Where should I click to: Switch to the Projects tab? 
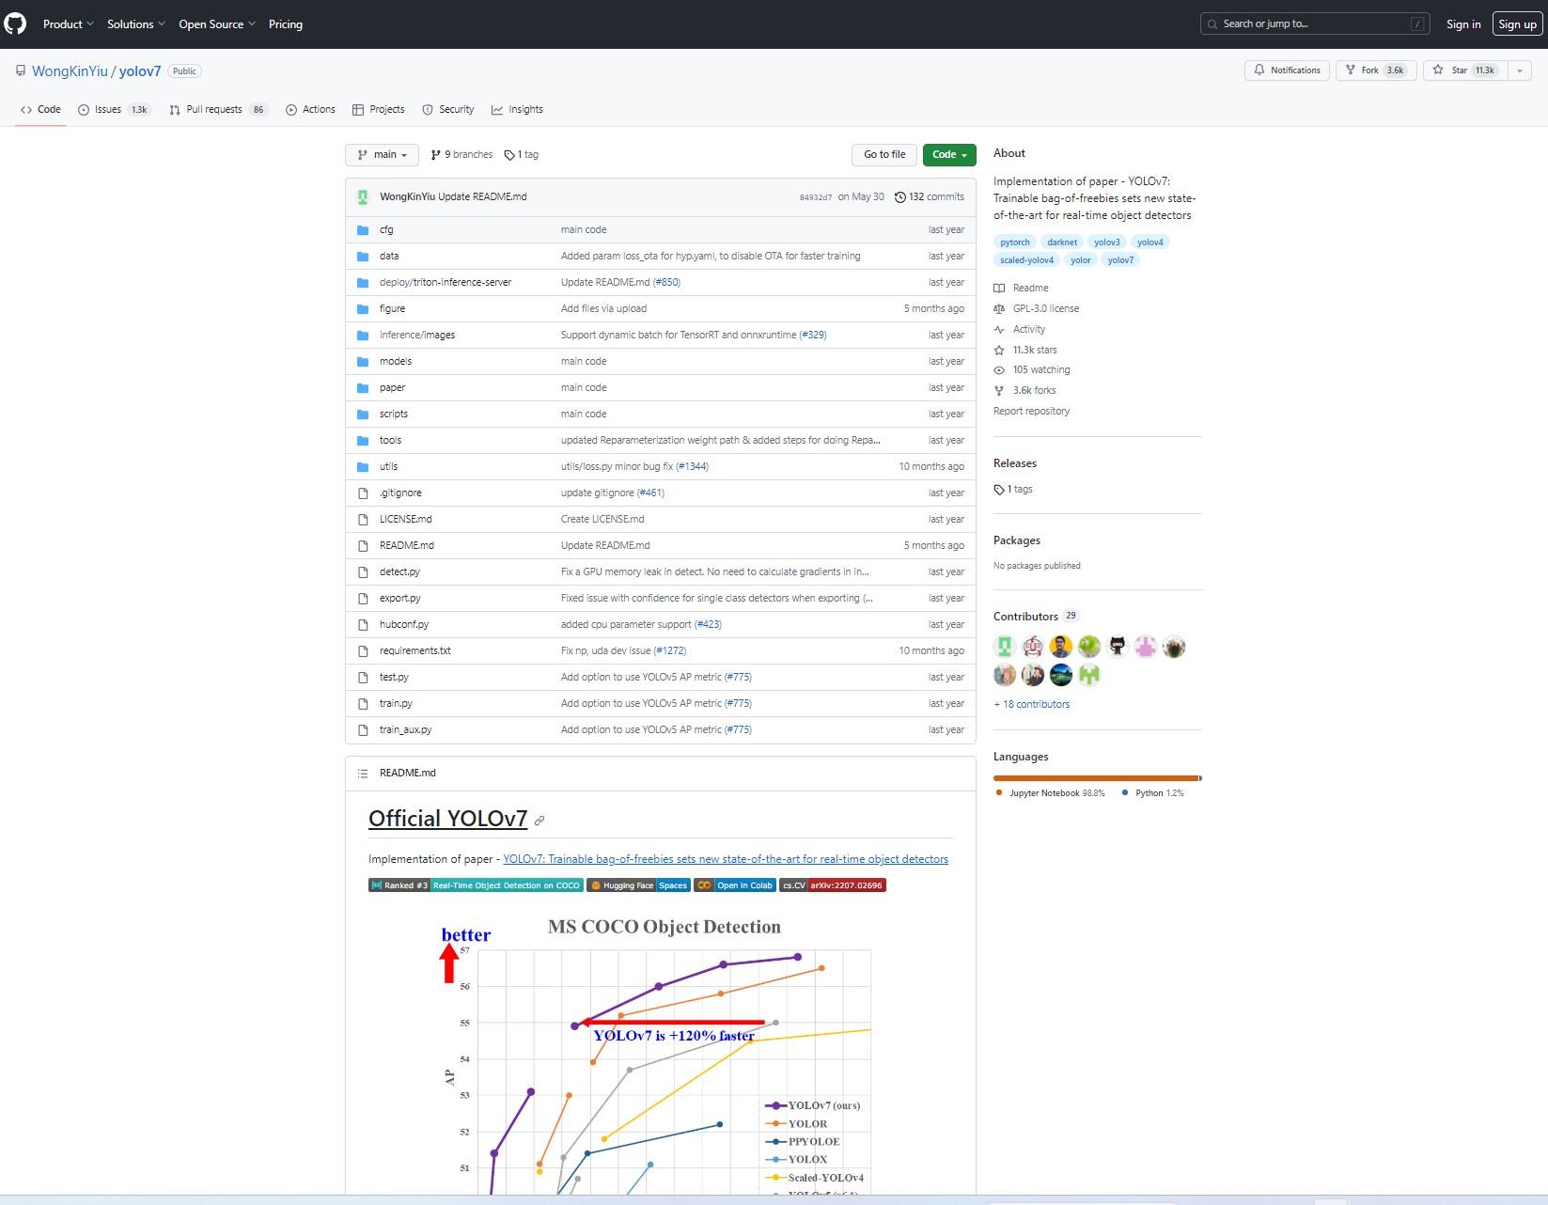tap(378, 110)
